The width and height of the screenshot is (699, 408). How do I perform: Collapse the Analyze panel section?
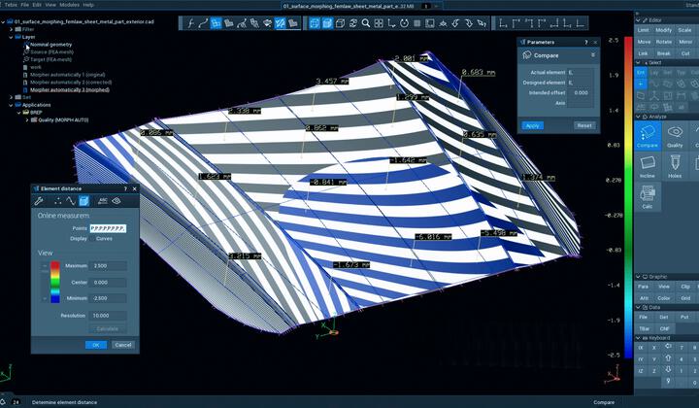(638, 117)
